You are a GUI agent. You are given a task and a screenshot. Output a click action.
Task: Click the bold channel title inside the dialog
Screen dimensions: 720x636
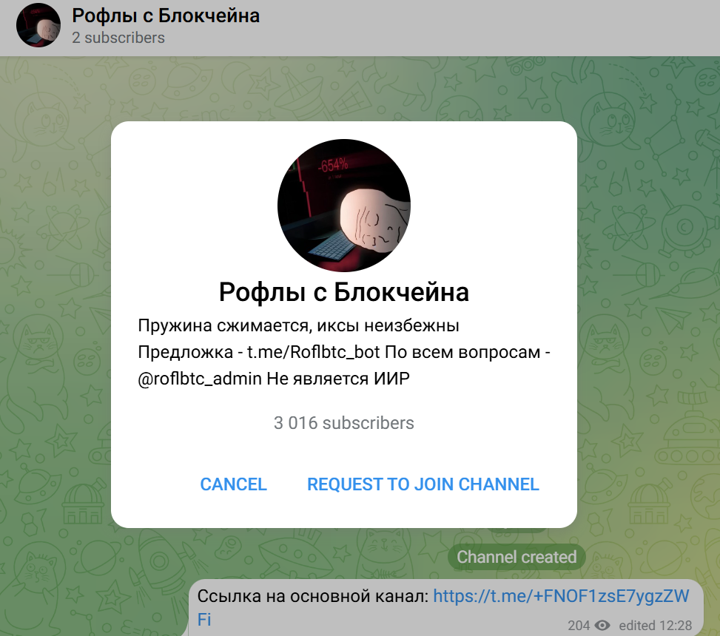tap(344, 292)
